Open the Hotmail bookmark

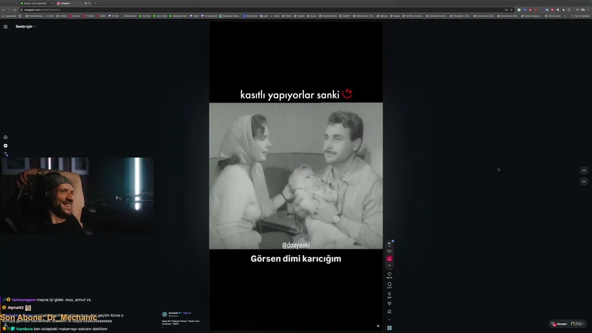62,16
